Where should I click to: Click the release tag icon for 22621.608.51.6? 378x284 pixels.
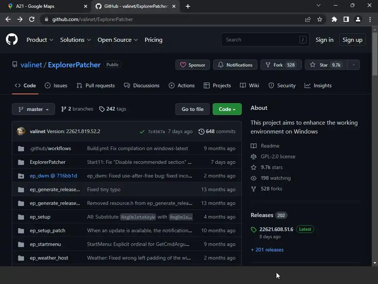(253, 229)
